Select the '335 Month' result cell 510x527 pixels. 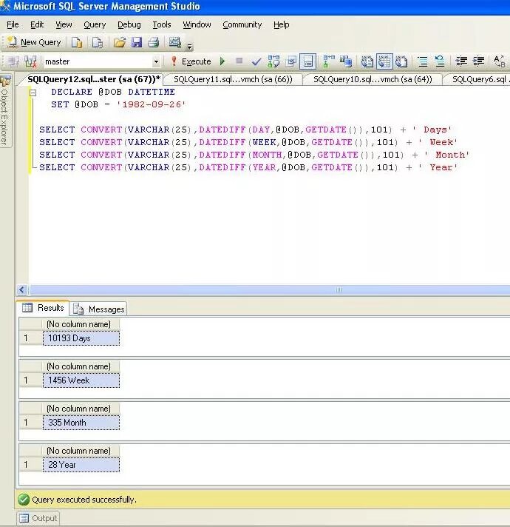click(81, 423)
